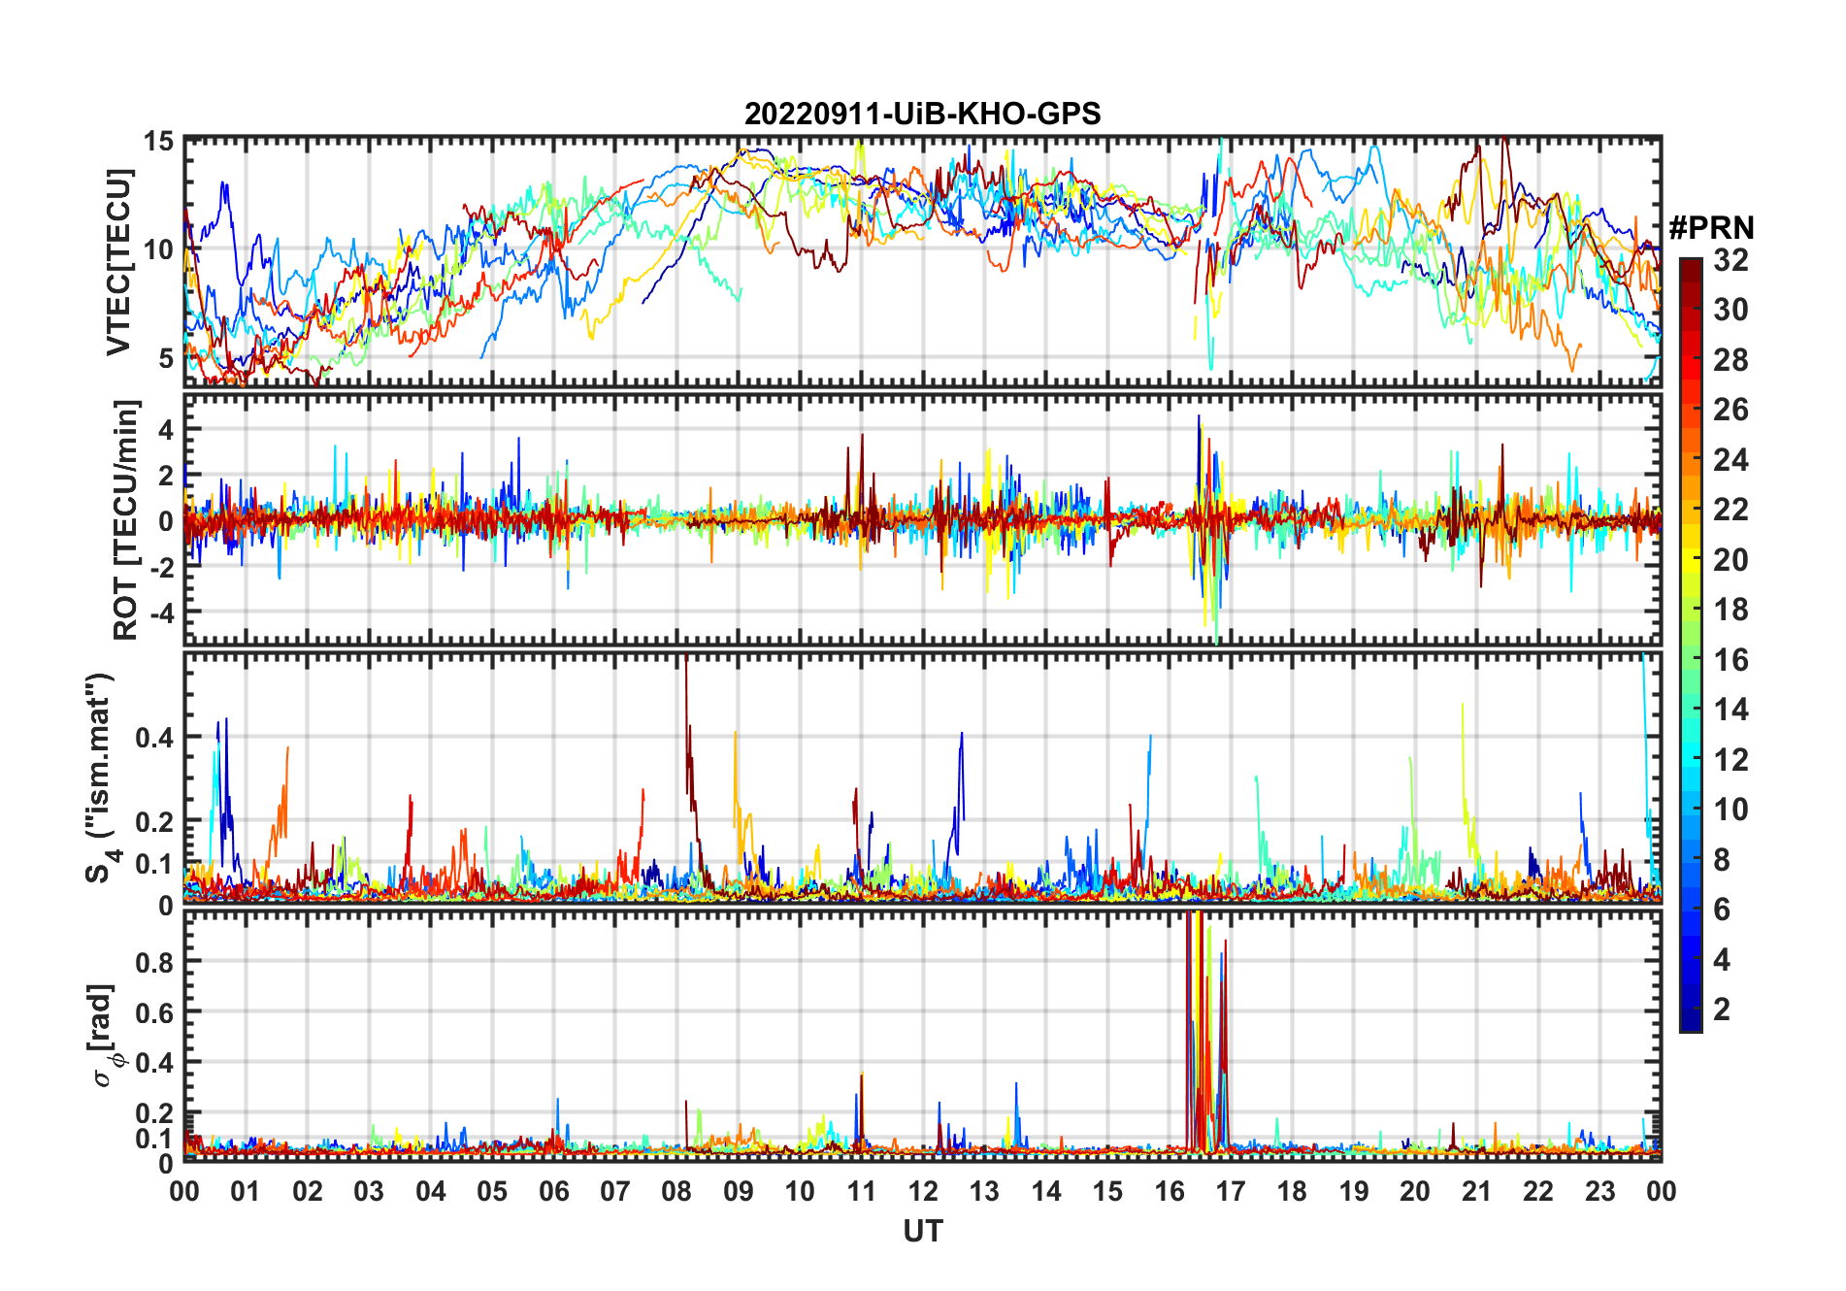
Task: Click sigma-phi axis tick value 0.8
Action: [x=155, y=962]
